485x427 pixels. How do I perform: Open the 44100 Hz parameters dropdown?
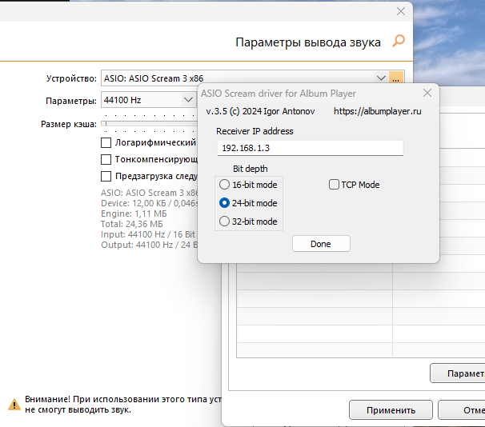click(187, 101)
